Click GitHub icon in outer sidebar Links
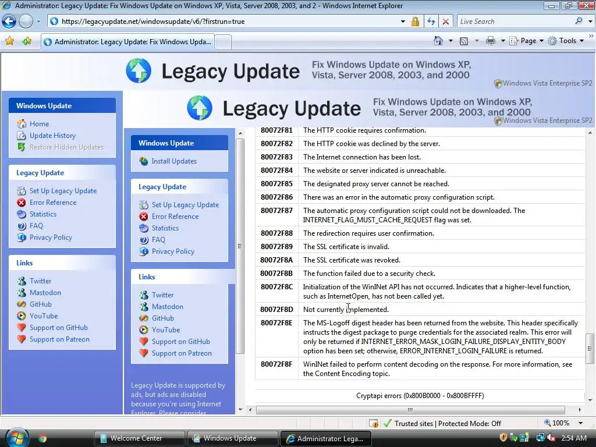 tap(22, 304)
